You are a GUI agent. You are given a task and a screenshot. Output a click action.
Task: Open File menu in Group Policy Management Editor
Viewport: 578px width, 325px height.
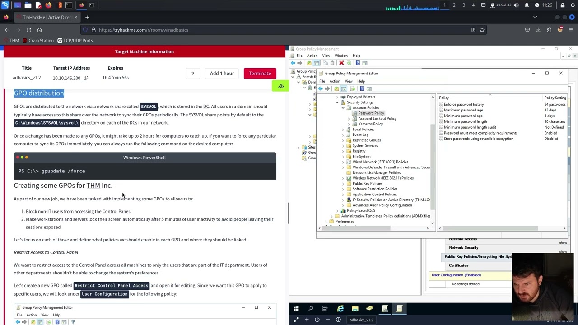pos(322,81)
